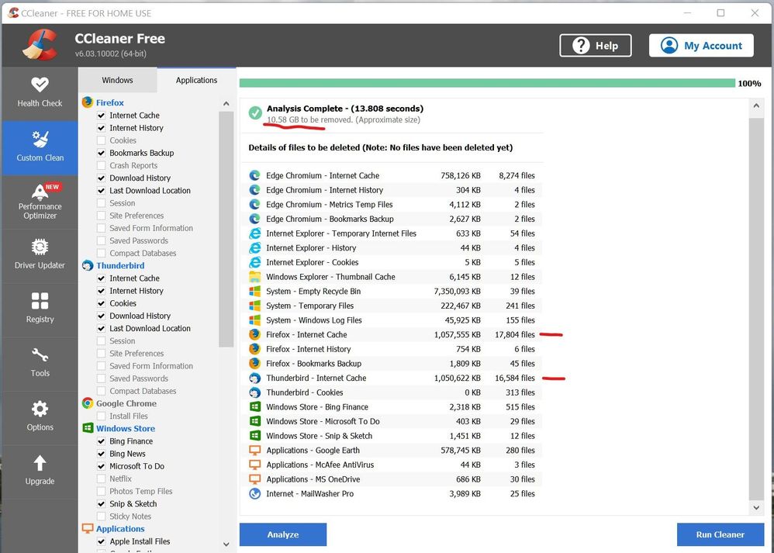Open the Driver Updater section

tap(40, 256)
